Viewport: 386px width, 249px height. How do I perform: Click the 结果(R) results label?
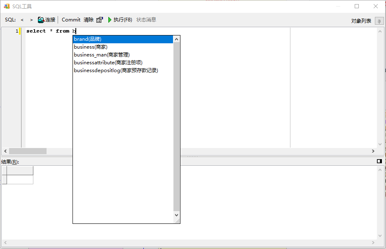(x=10, y=162)
